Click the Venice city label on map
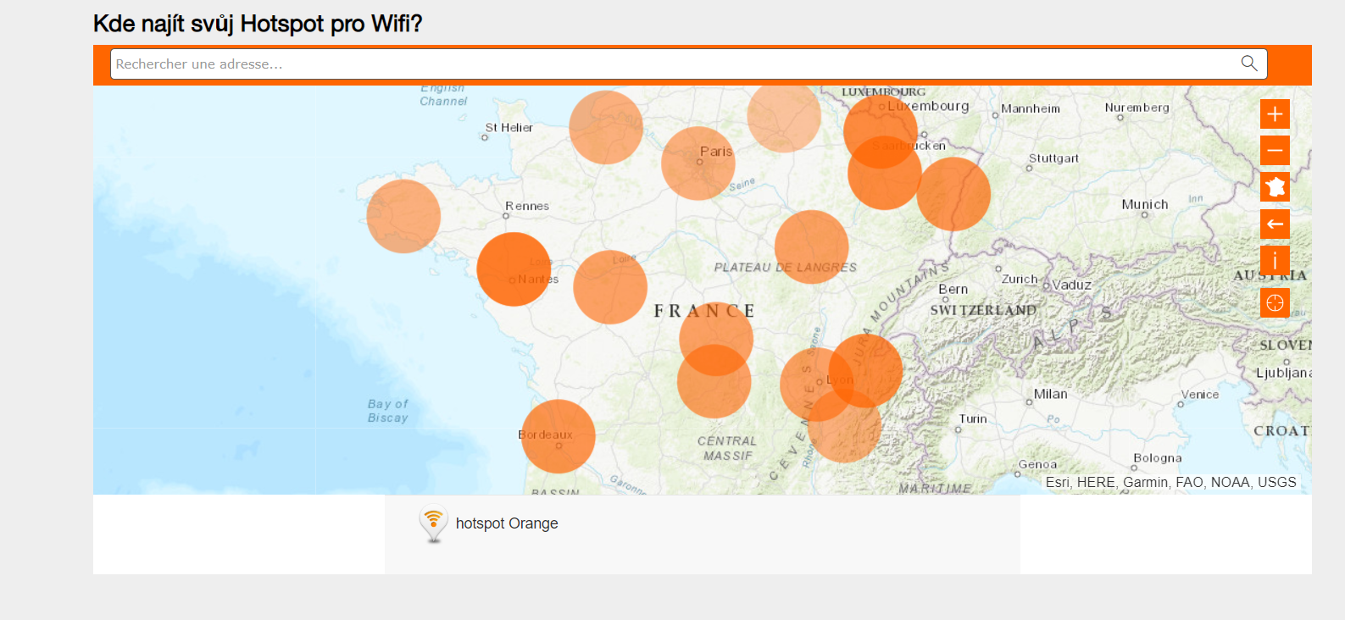This screenshot has width=1345, height=620. 1200,394
